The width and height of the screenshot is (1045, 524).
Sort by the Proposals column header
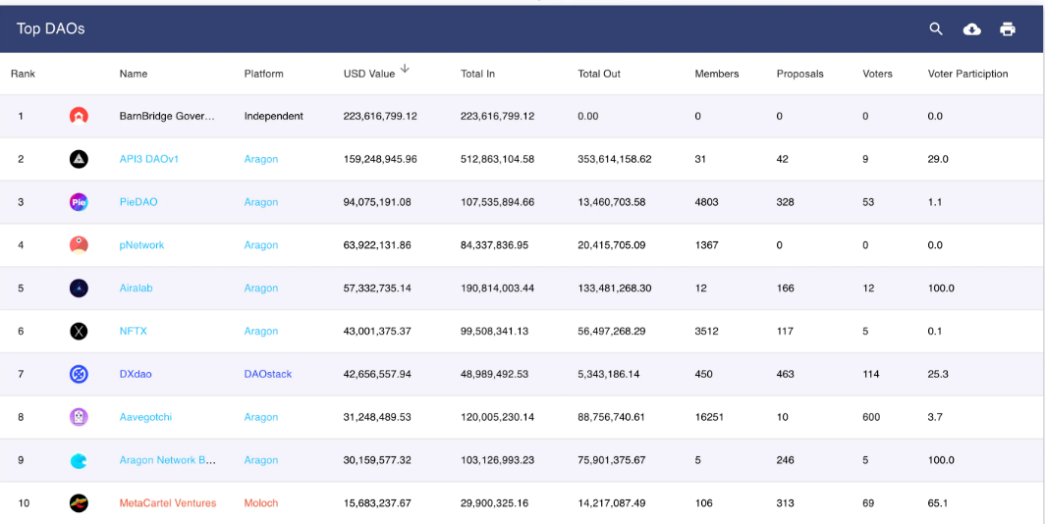(799, 74)
